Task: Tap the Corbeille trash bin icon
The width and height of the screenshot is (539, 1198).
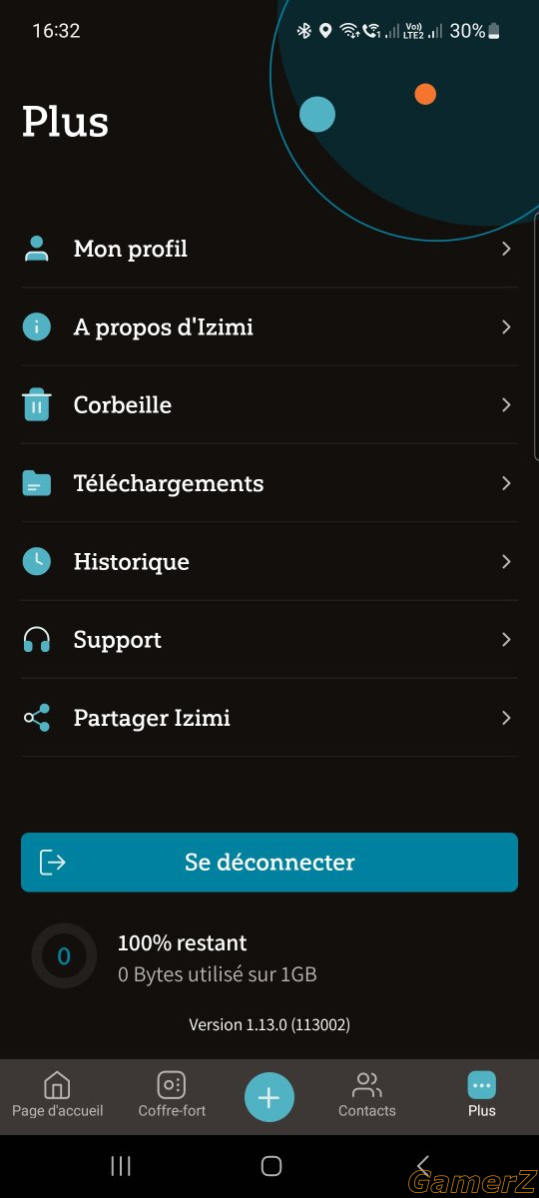Action: [37, 404]
